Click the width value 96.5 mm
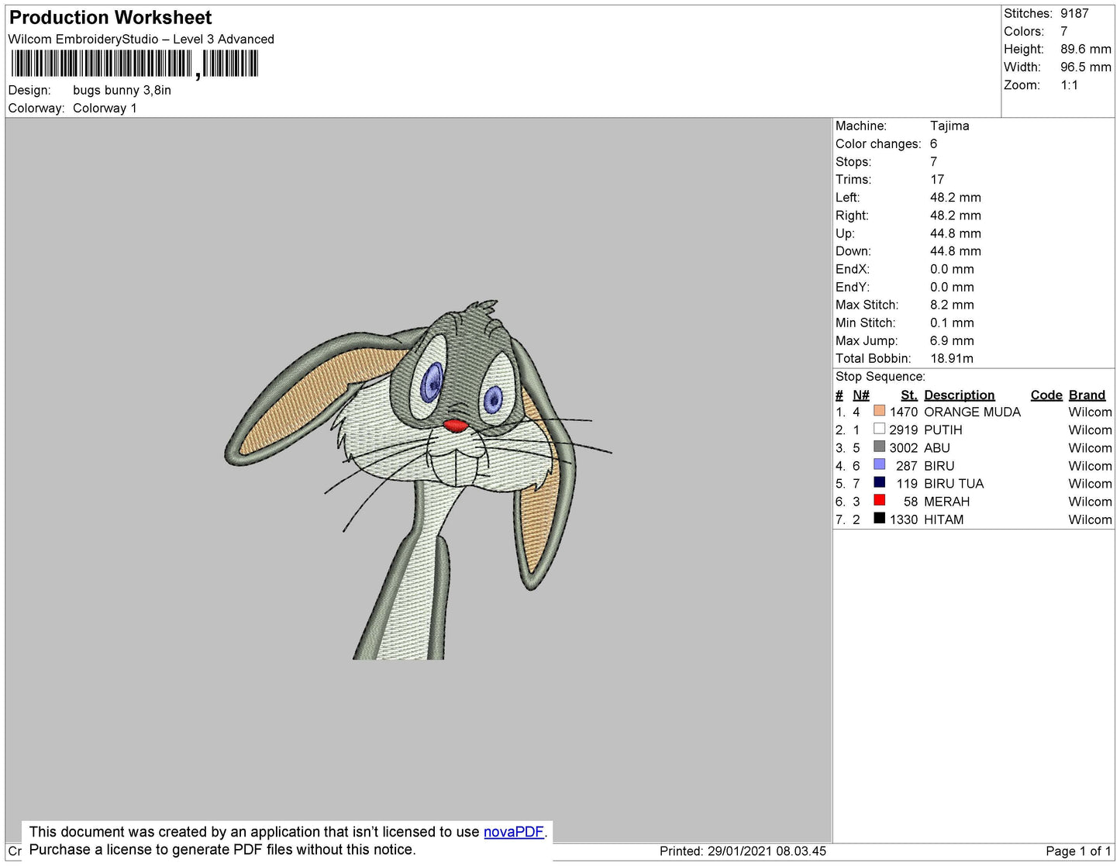Viewport: 1120px width, 866px height. [1085, 67]
